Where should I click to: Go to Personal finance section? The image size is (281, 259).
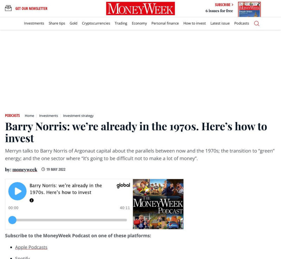[x=165, y=23]
